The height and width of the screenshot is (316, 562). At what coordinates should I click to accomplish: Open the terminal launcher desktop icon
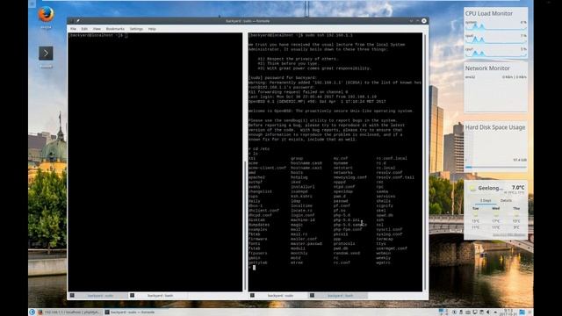(46, 54)
